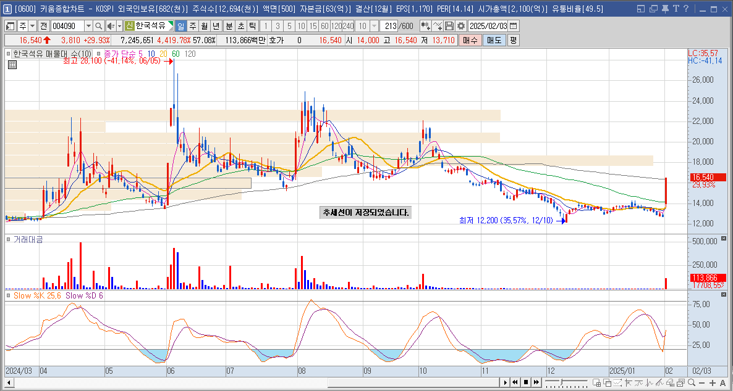
Task: Select the 틱 tick period toggle
Action: (x=252, y=26)
